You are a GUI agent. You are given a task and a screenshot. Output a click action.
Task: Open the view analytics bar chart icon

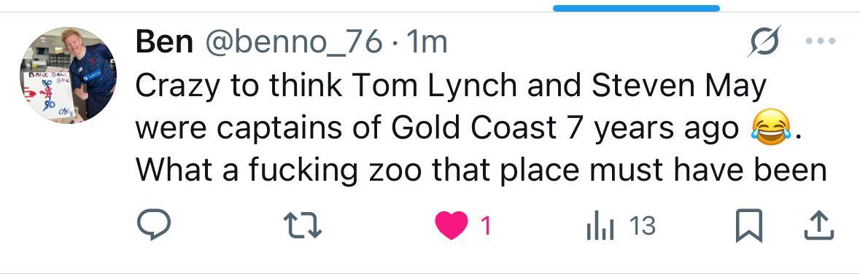pos(600,226)
